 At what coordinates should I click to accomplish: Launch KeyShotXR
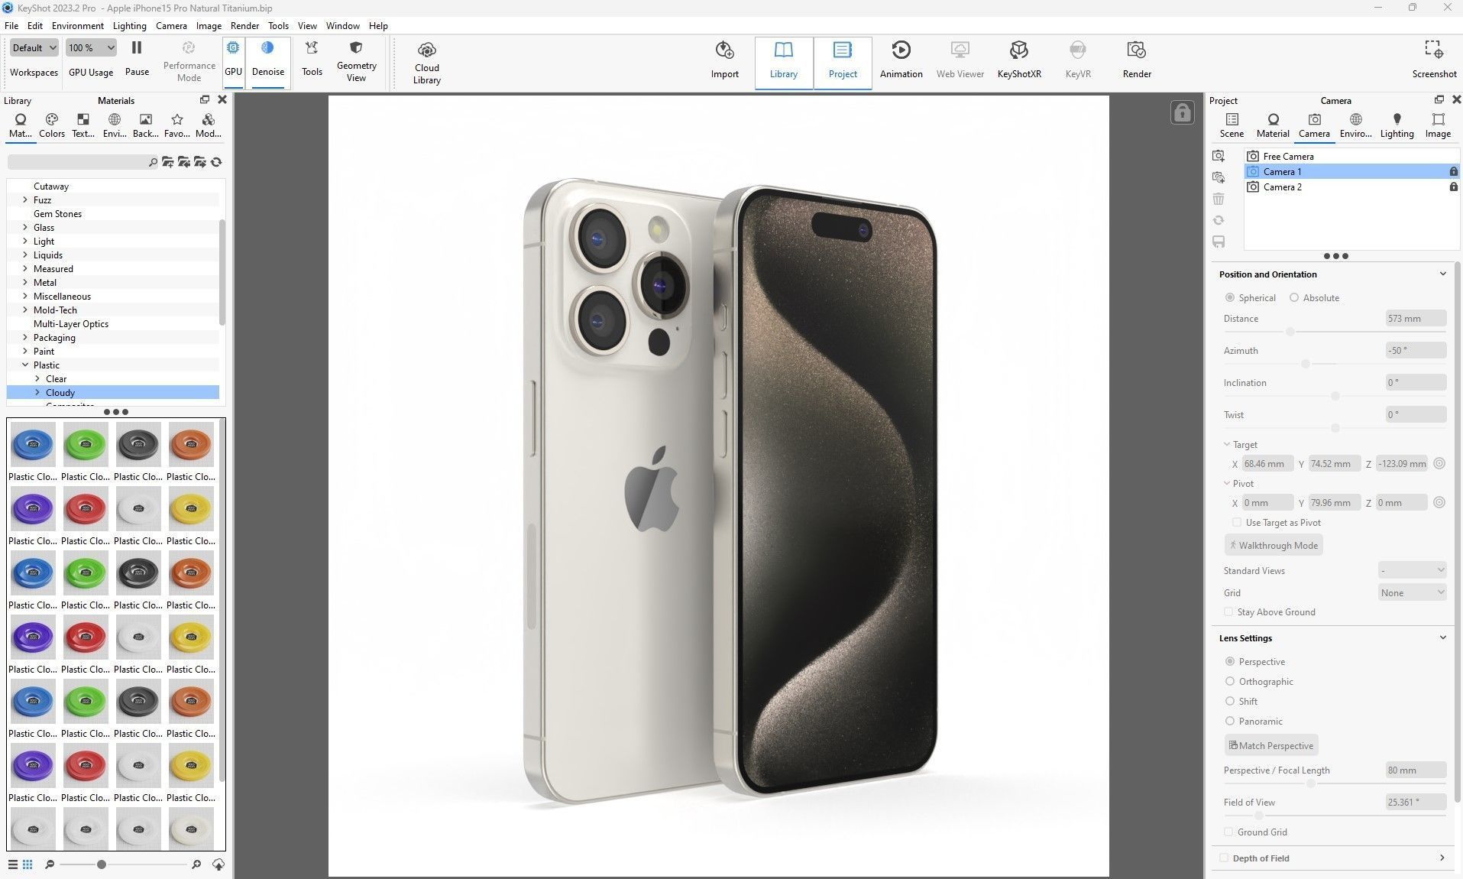(1019, 60)
